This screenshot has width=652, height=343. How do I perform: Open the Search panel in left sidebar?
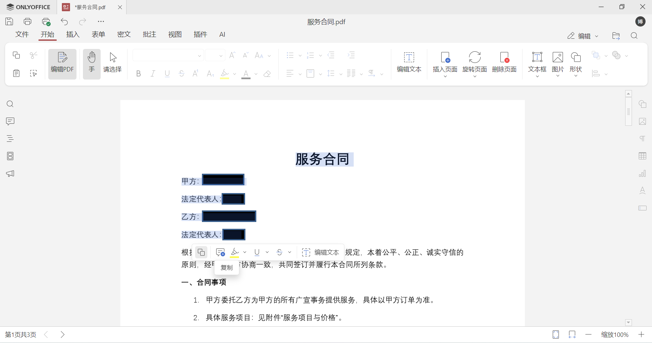tap(10, 104)
